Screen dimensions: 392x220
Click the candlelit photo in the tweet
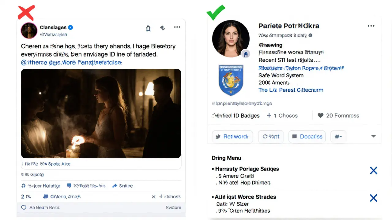pos(101,113)
